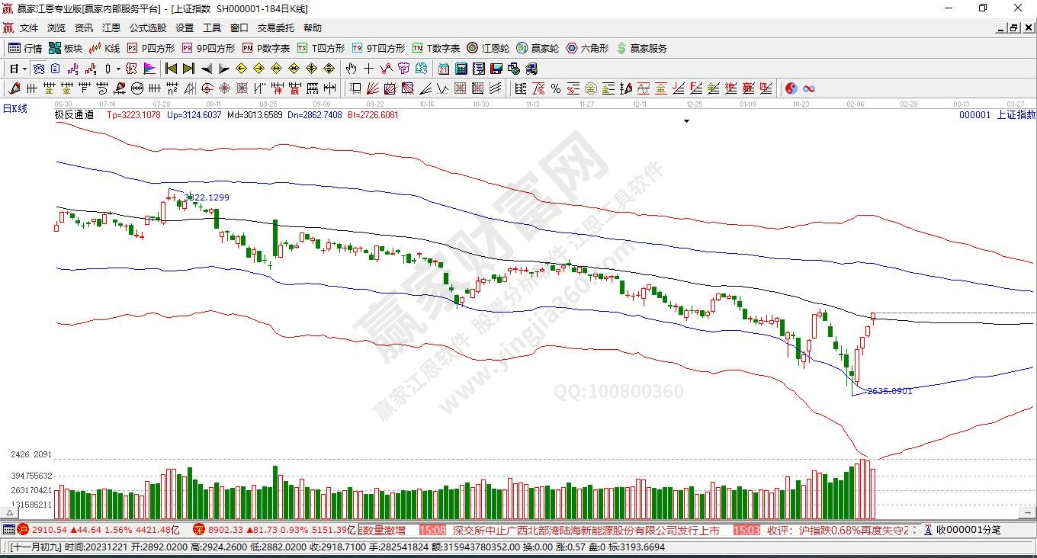1037x558 pixels.
Task: Toggle the crosshair cursor tool
Action: (368, 69)
